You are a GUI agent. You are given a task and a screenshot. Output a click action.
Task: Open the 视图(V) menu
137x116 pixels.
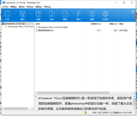(39, 7)
